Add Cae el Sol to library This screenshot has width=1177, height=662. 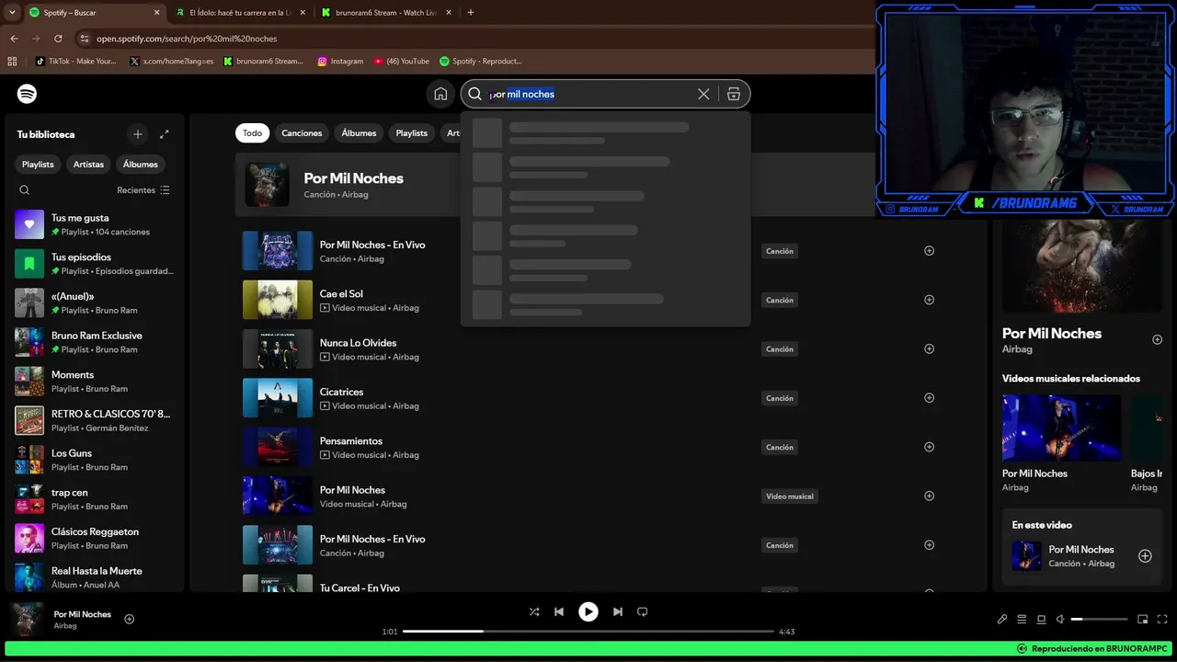[929, 300]
